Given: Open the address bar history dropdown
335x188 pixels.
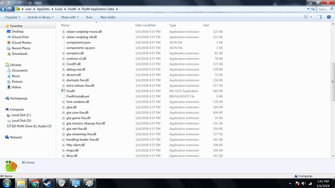Looking at the screenshot, I should pyautogui.click(x=308, y=9).
